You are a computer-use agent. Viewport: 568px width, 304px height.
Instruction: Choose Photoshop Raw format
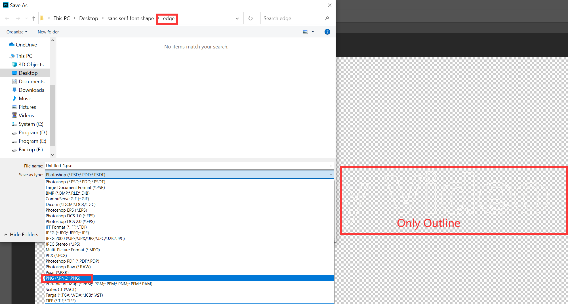(189, 267)
